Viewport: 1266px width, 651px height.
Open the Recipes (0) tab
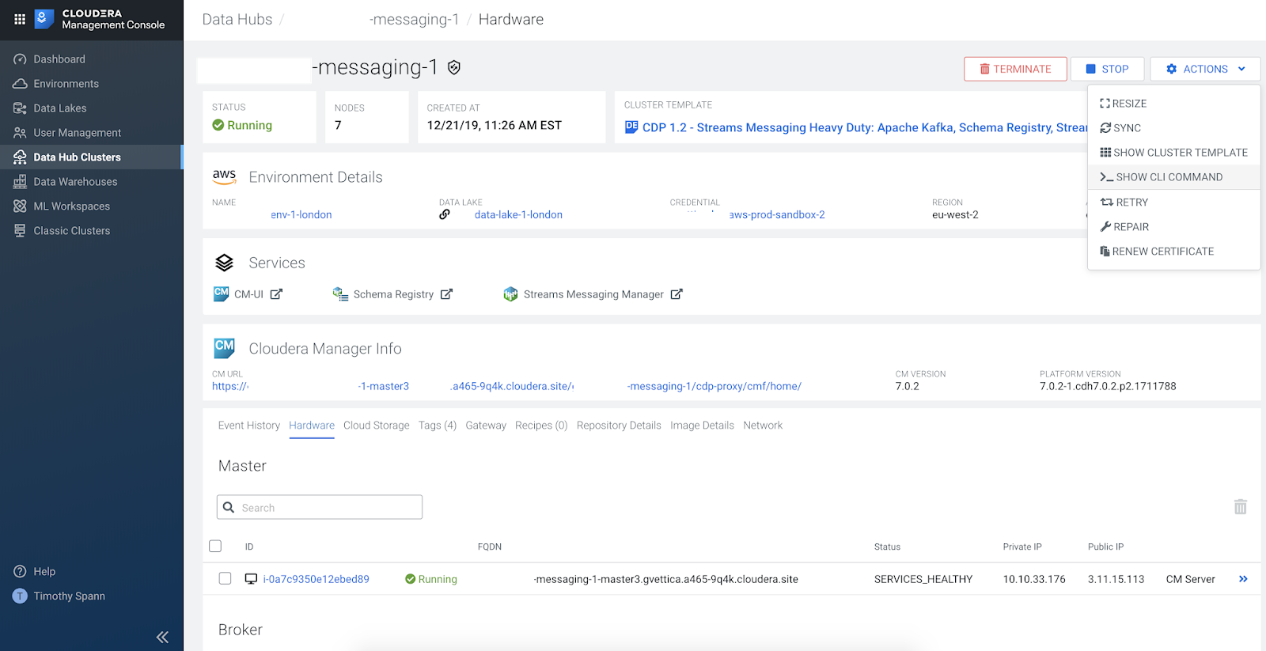pyautogui.click(x=541, y=426)
